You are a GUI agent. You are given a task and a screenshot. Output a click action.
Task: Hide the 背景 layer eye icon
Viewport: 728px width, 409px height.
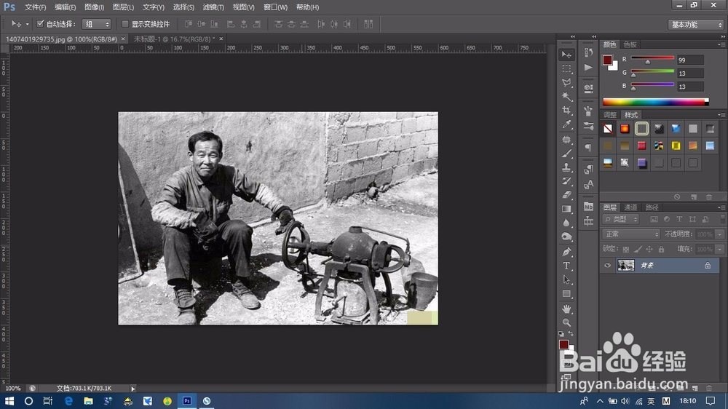pos(607,265)
